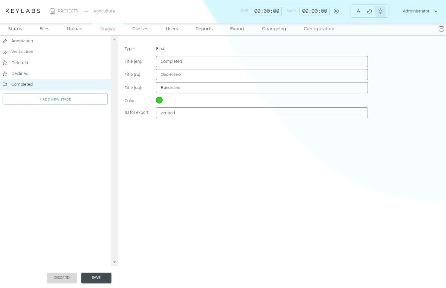Image resolution: width=446 pixels, height=288 pixels.
Task: Click Add New Stage button
Action: point(55,99)
